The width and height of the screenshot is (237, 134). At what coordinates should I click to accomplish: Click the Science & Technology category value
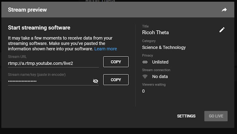click(x=164, y=47)
